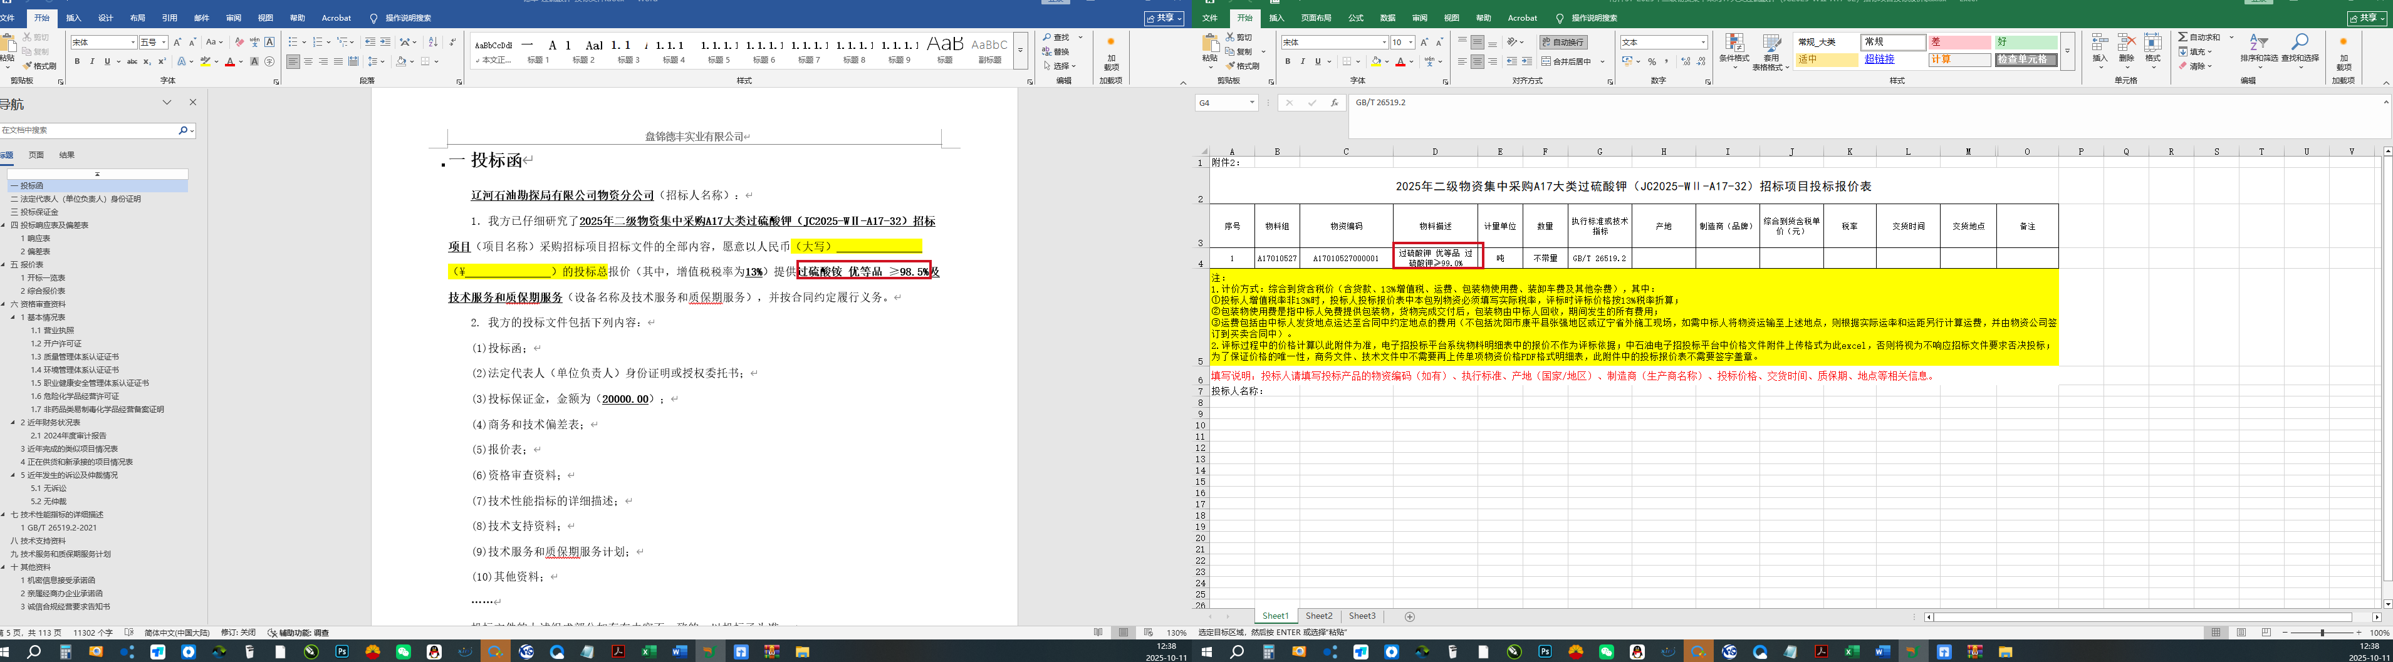The width and height of the screenshot is (2393, 662).
Task: Toggle Bold in the Word ribbon
Action: click(77, 61)
